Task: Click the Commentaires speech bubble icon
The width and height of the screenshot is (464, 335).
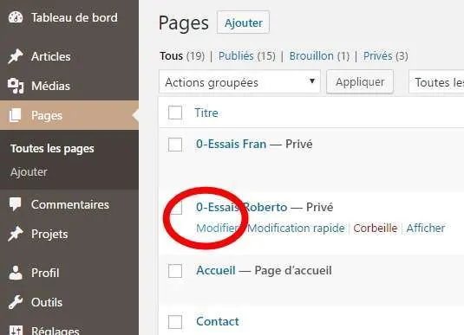Action: [x=15, y=204]
